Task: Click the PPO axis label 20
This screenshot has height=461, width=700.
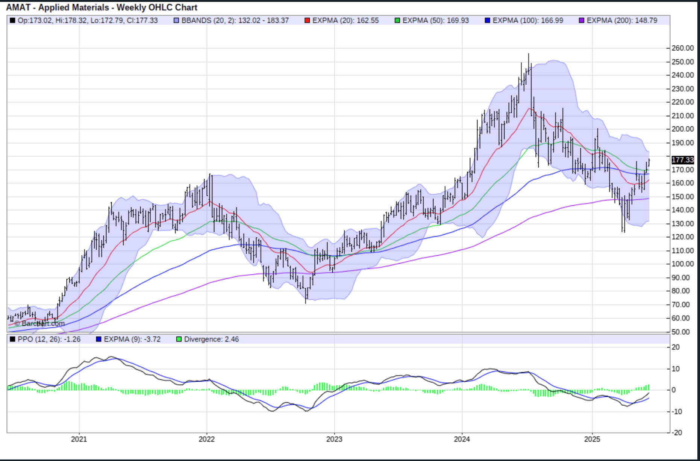Action: pos(676,347)
